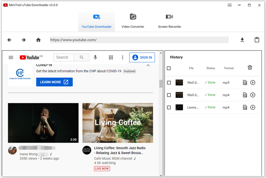Check the Weil d... mp4 row checkbox
Screen dimensions: 266x178
point(169,95)
